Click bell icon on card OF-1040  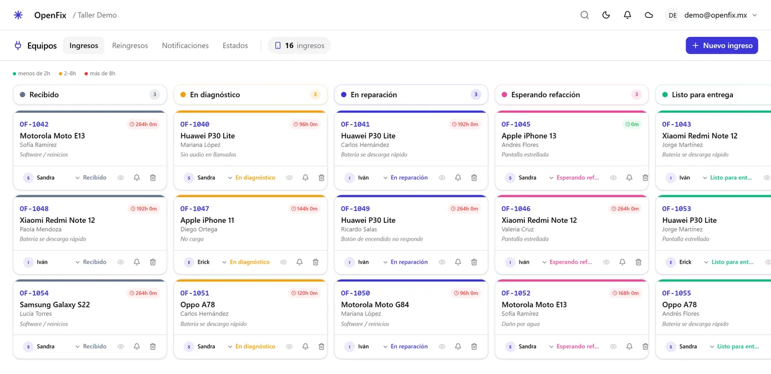point(305,178)
